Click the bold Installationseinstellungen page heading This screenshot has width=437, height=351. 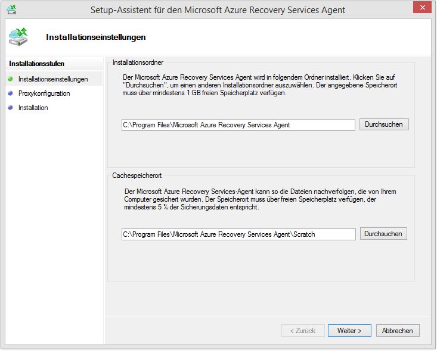click(96, 37)
